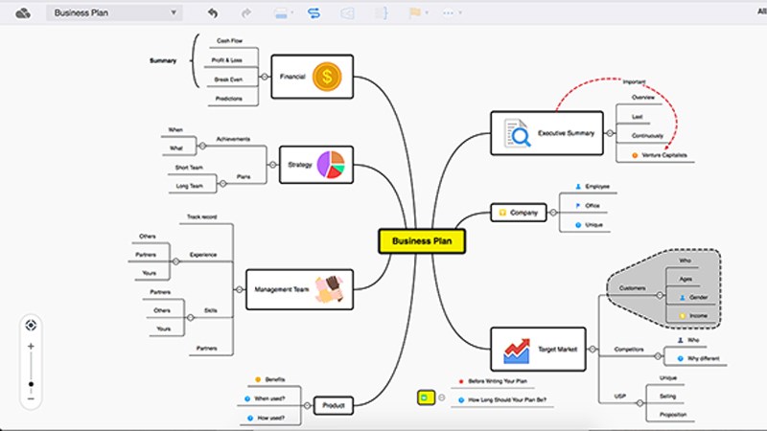Click the relationship link toolbar icon
Viewport: 767px width, 431px height.
coord(314,13)
